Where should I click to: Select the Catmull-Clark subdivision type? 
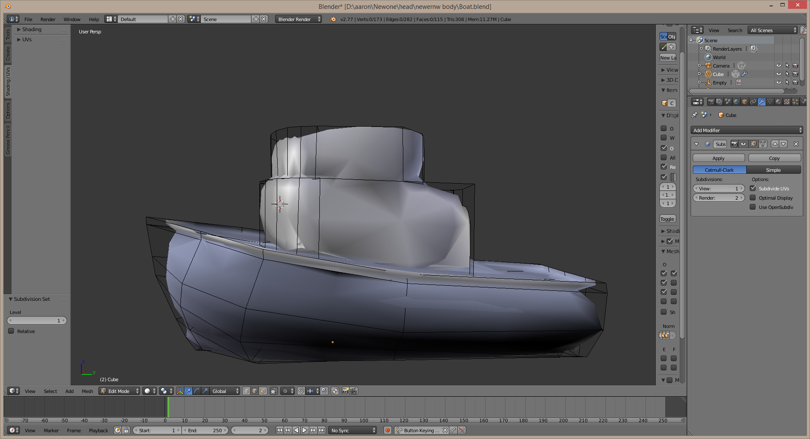pyautogui.click(x=719, y=170)
